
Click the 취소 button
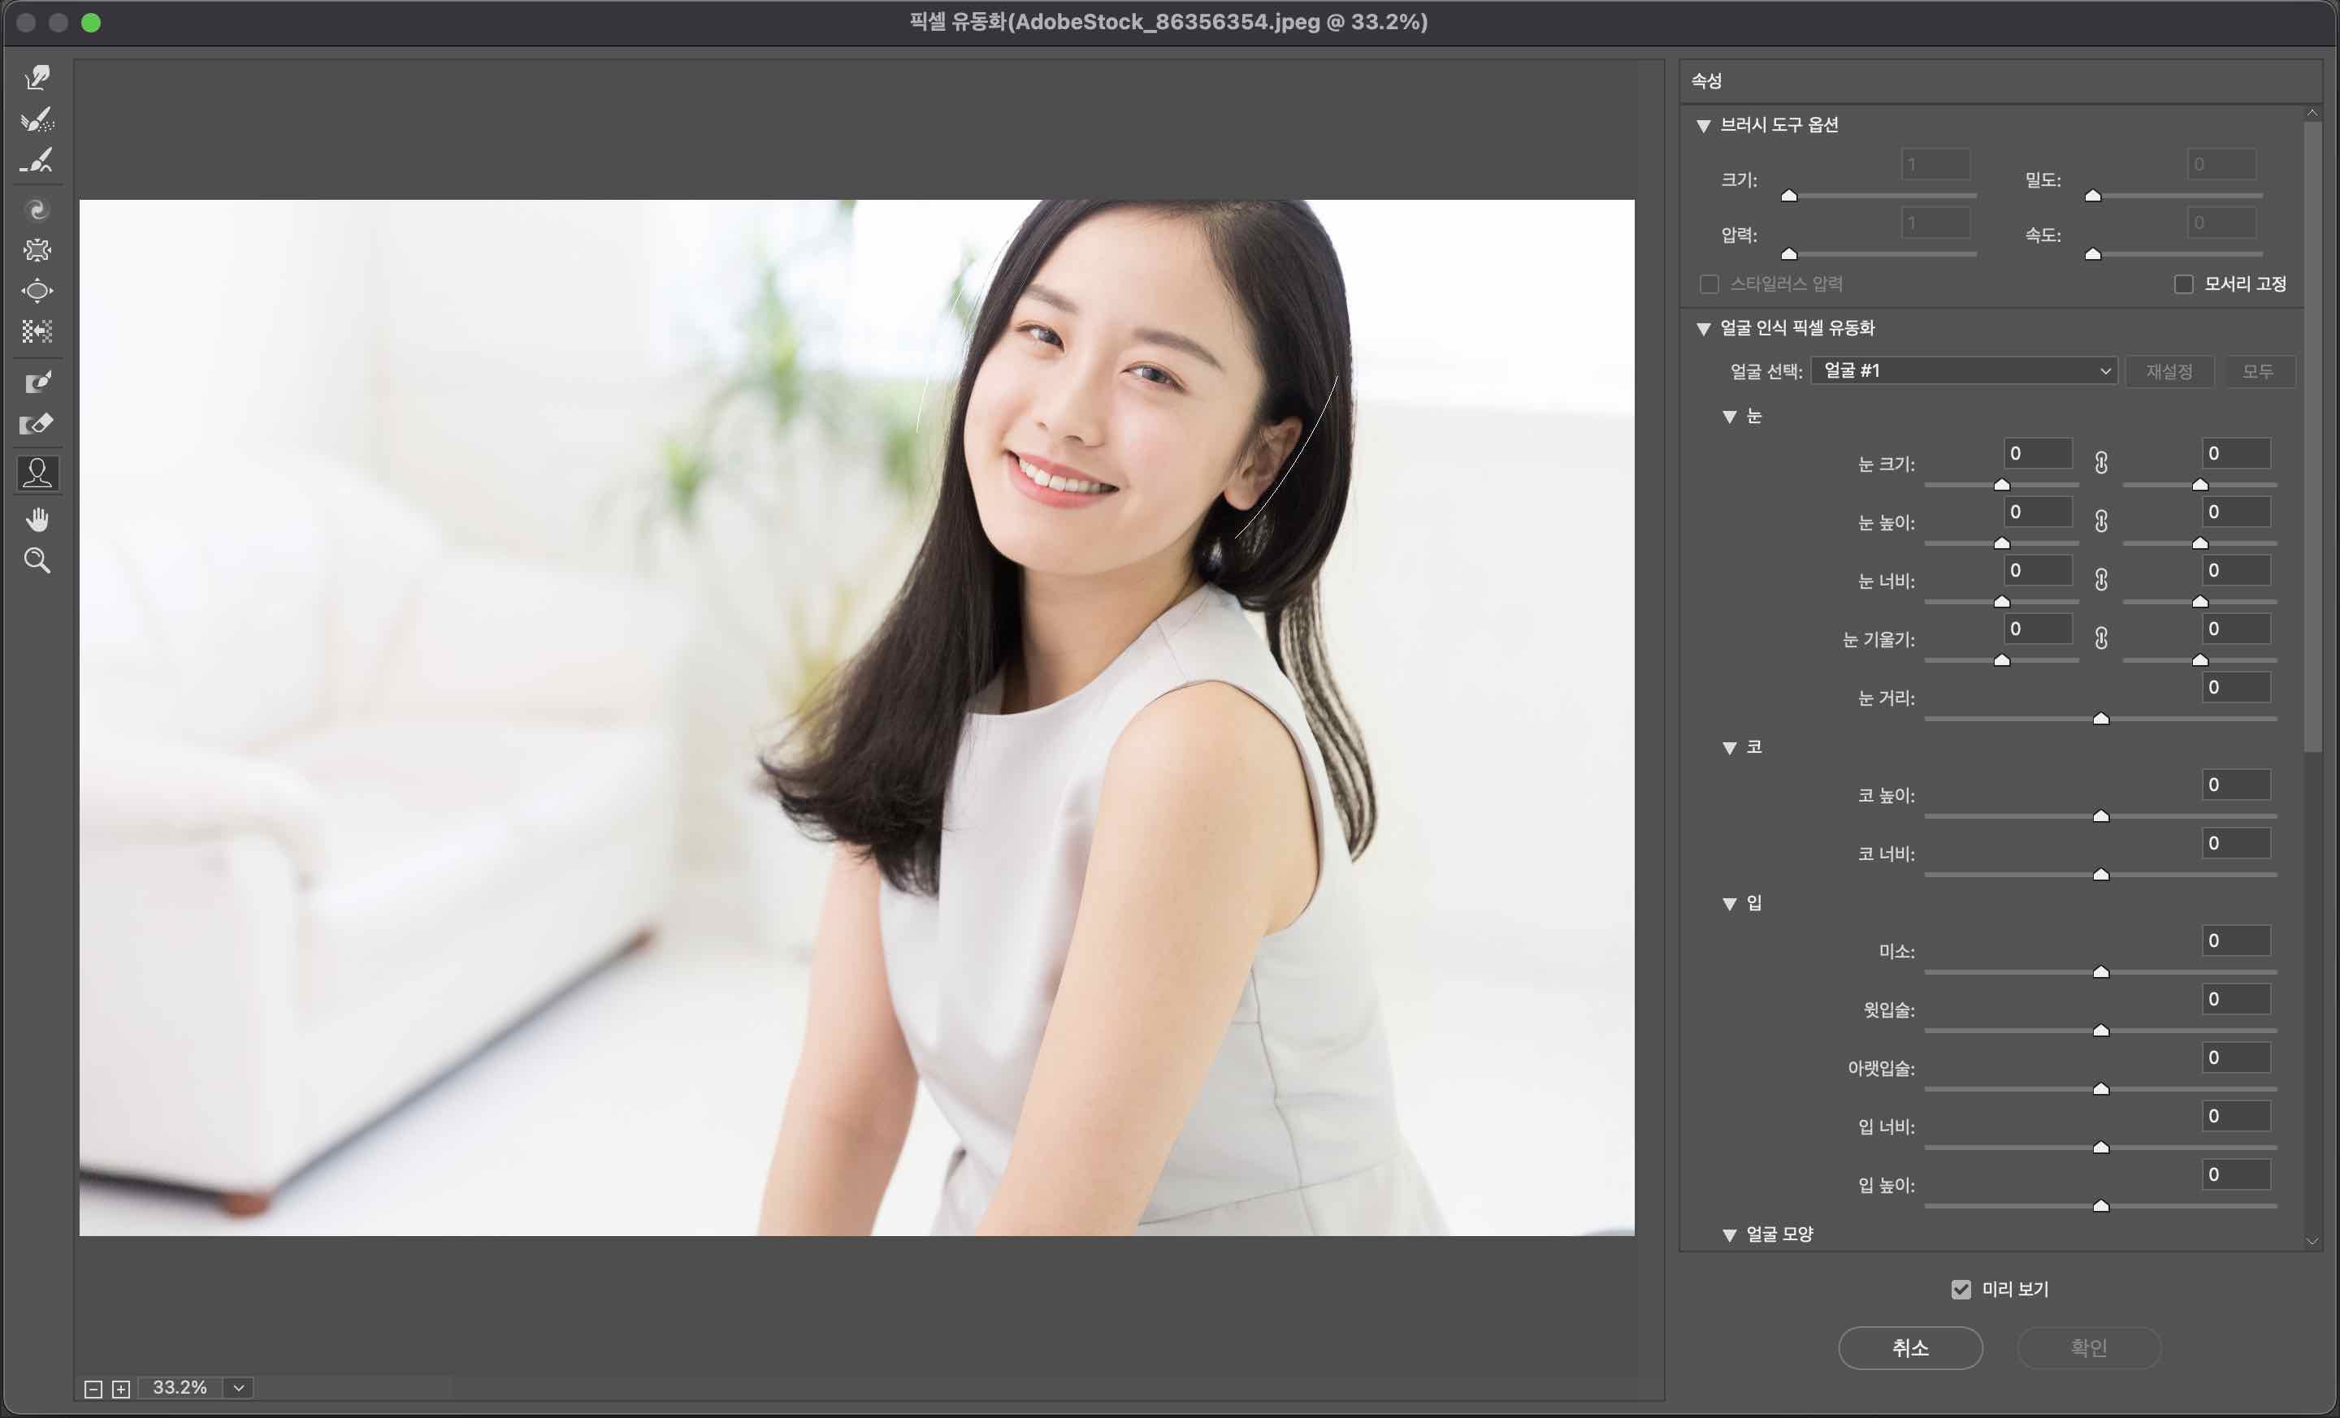click(x=1910, y=1348)
